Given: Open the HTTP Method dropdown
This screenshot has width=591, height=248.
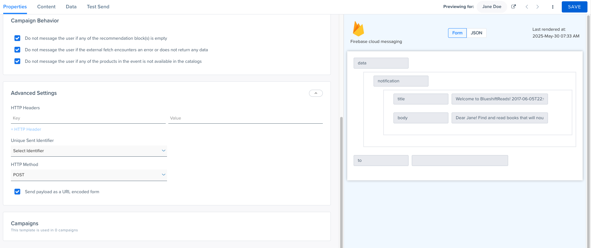Looking at the screenshot, I should (x=89, y=175).
